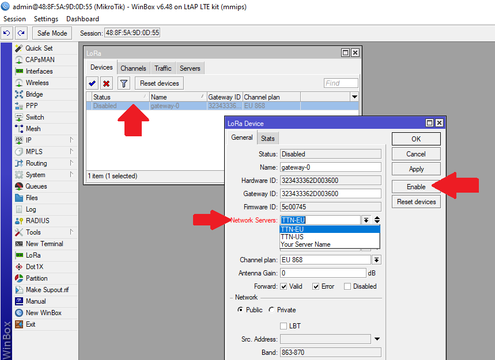Switch to the Channels tab
Viewport: 495px width, 360px height.
tap(133, 68)
